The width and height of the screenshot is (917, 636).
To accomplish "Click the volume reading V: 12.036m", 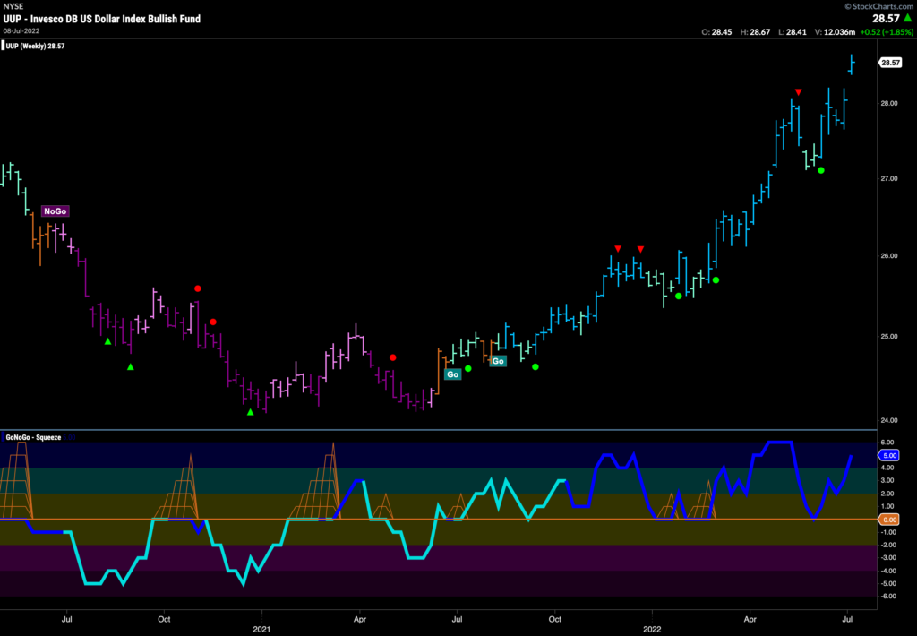I will coord(836,32).
